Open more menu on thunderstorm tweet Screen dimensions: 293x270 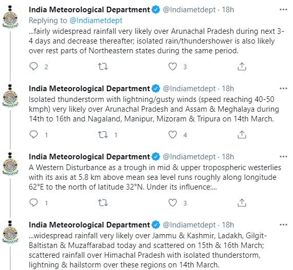tap(283, 89)
